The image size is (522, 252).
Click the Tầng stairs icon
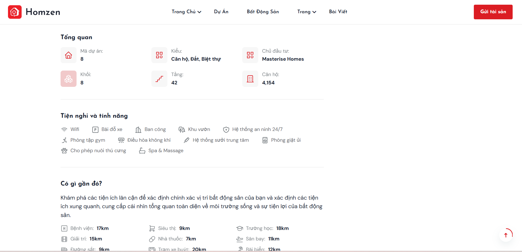[x=159, y=79]
